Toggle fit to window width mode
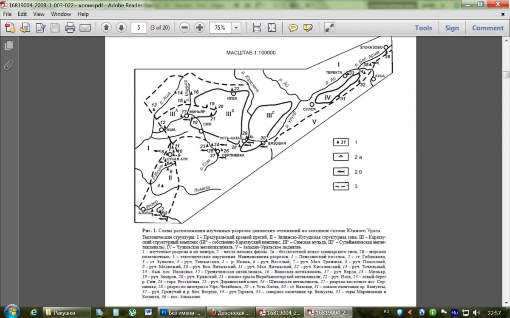Image resolution: width=510 pixels, height=318 pixels. click(x=257, y=28)
